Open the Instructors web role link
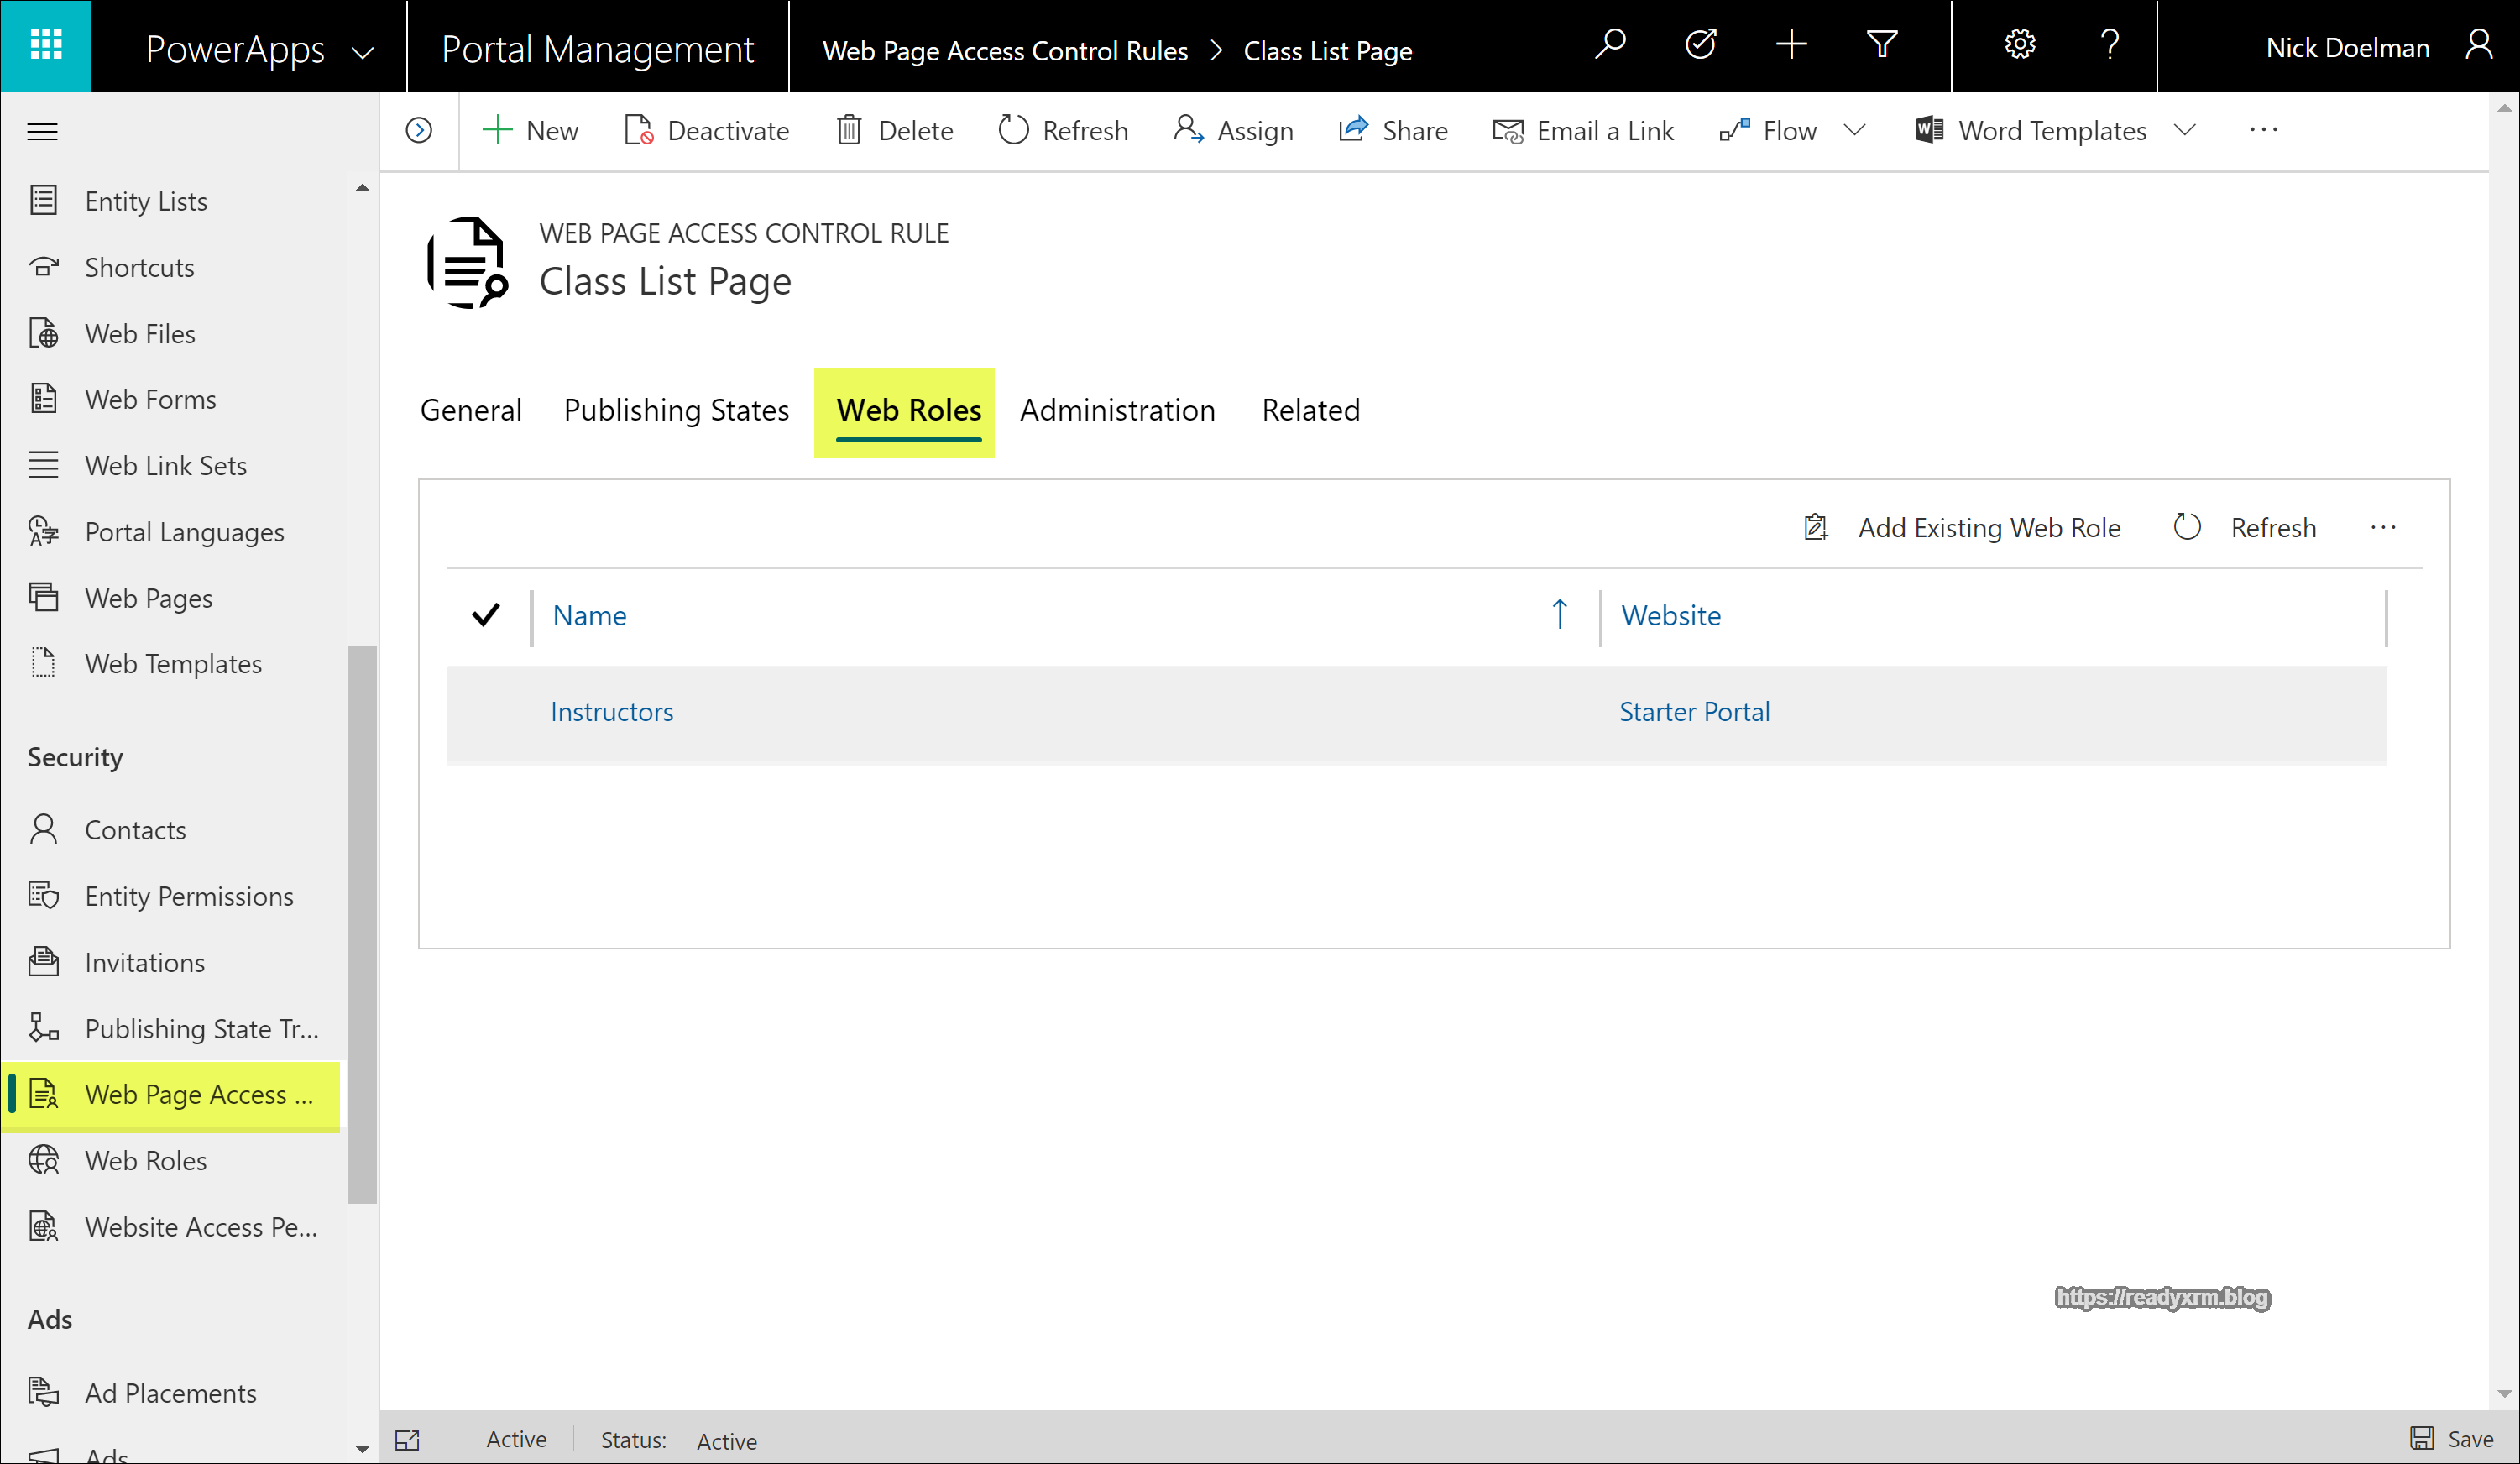The width and height of the screenshot is (2520, 1464). pyautogui.click(x=611, y=712)
